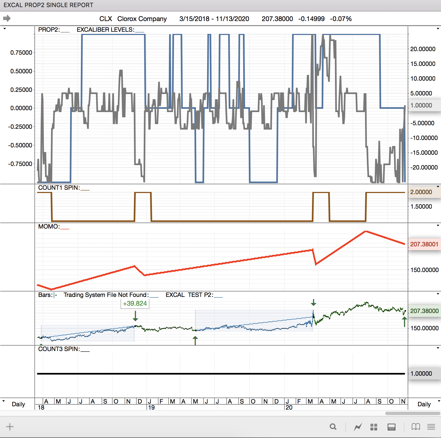Open the book icon in bottom toolbar
The image size is (441, 438).
tap(416, 427)
